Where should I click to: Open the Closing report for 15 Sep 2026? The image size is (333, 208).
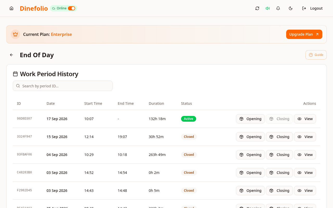279,137
